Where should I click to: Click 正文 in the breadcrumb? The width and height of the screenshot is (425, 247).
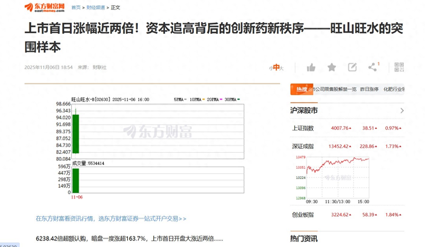coord(115,7)
